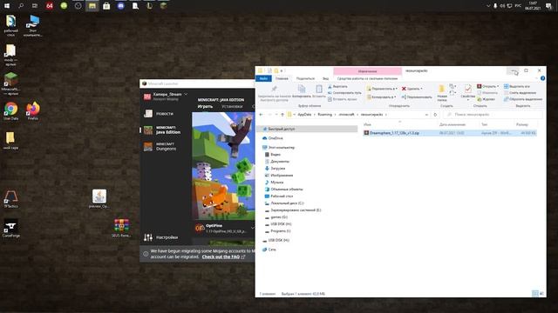
Task: Open recent locations dropdown beside forward arrow
Action: click(276, 115)
